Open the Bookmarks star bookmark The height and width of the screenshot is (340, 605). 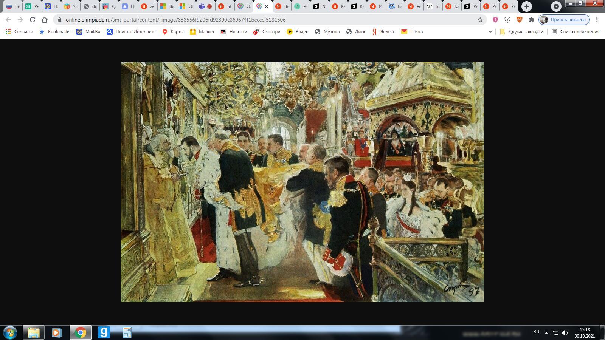pyautogui.click(x=55, y=32)
